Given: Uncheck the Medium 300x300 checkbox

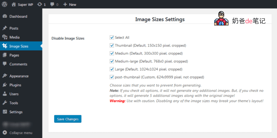Looking at the screenshot, I should pyautogui.click(x=112, y=53).
